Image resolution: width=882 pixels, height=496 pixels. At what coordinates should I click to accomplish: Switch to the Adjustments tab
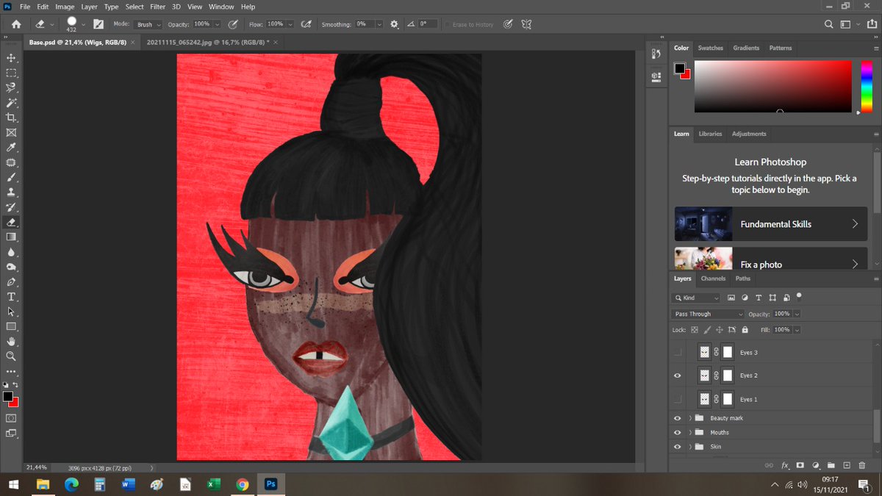pyautogui.click(x=749, y=134)
